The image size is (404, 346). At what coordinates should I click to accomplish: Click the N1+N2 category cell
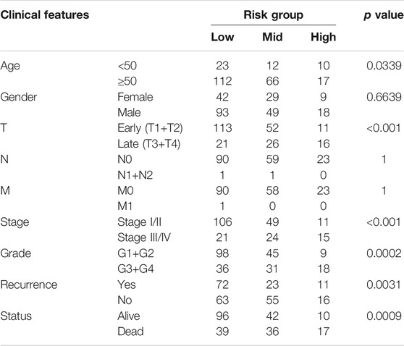[135, 175]
